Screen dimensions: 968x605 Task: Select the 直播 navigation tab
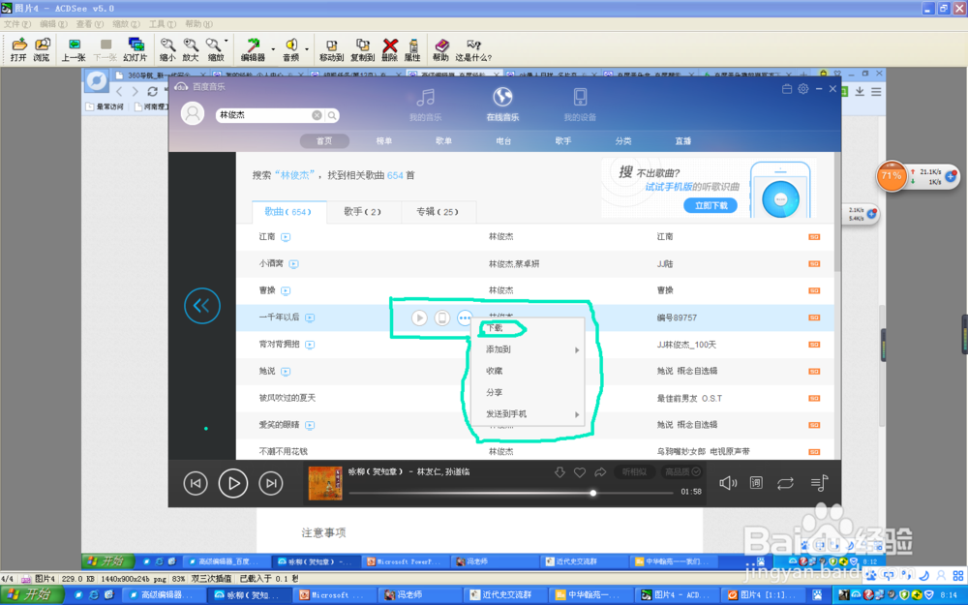(x=682, y=141)
